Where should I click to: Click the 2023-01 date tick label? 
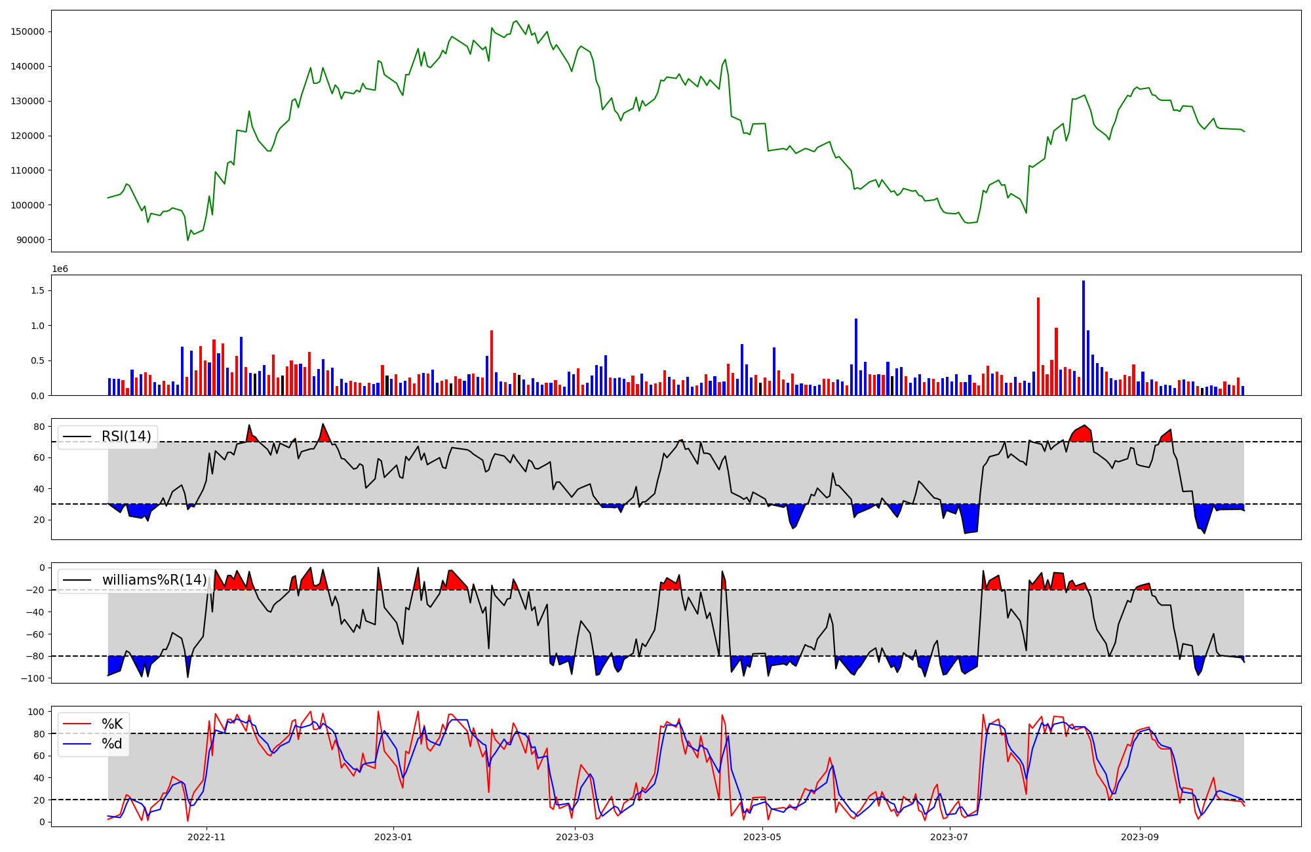(x=393, y=837)
